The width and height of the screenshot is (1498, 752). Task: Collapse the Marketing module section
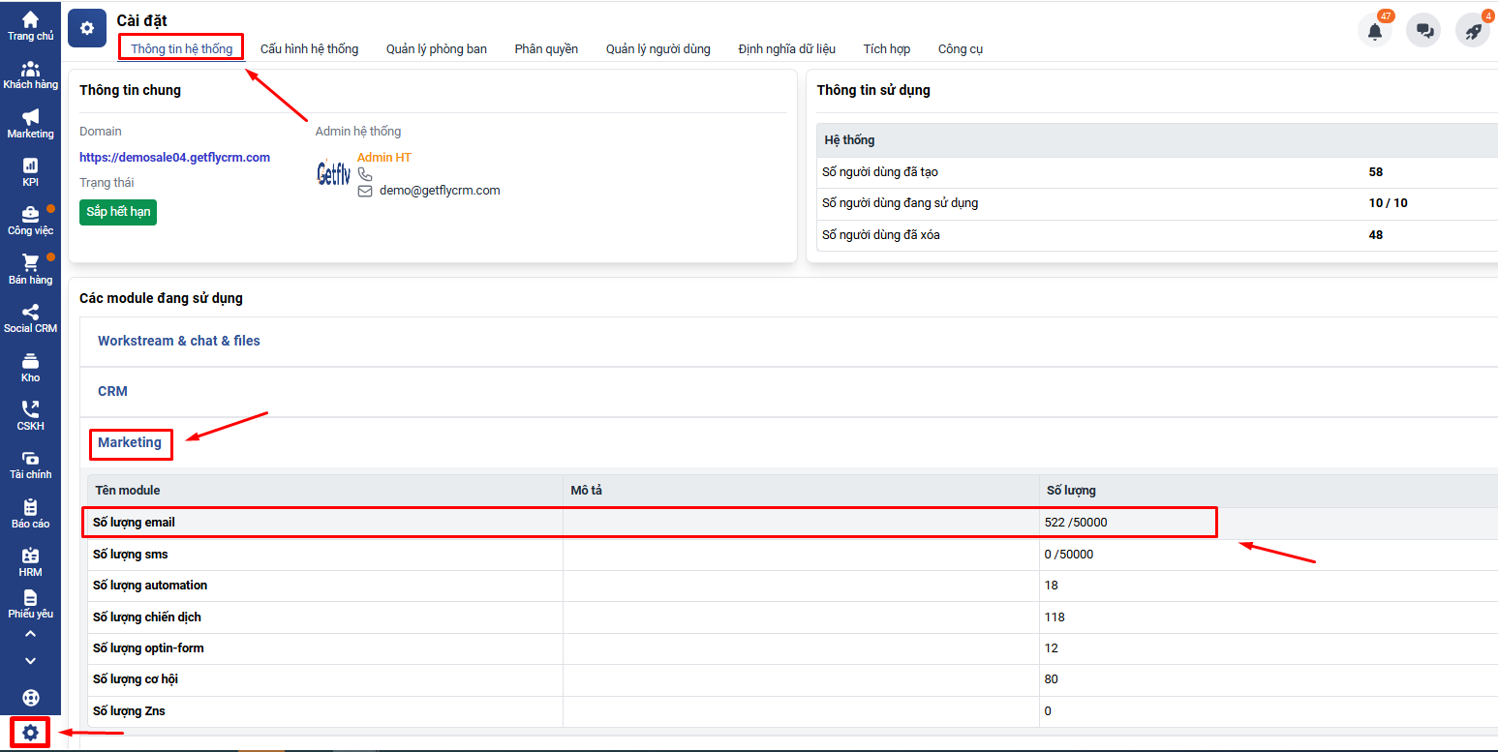(130, 442)
